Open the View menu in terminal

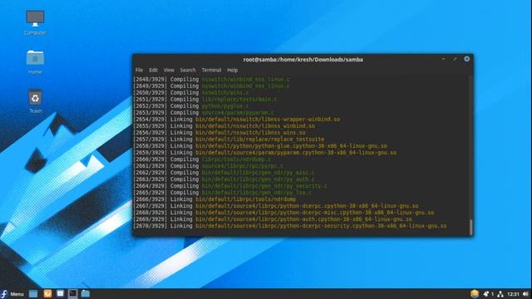pos(169,70)
